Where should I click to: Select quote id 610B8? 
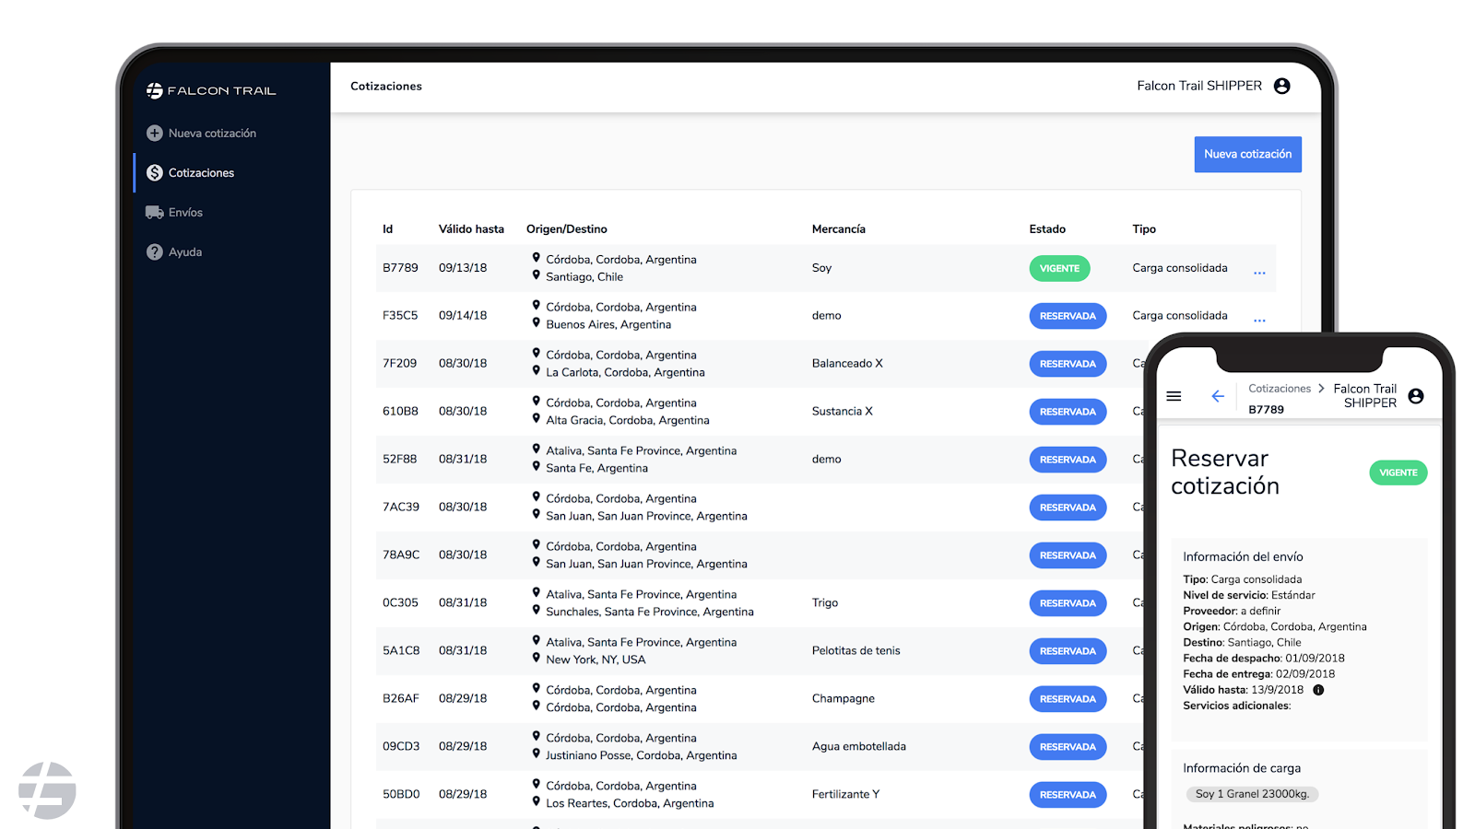[x=400, y=412]
